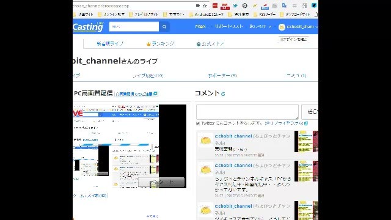Open the red extension icon beside the star
391x220 pixels.
coord(215,5)
